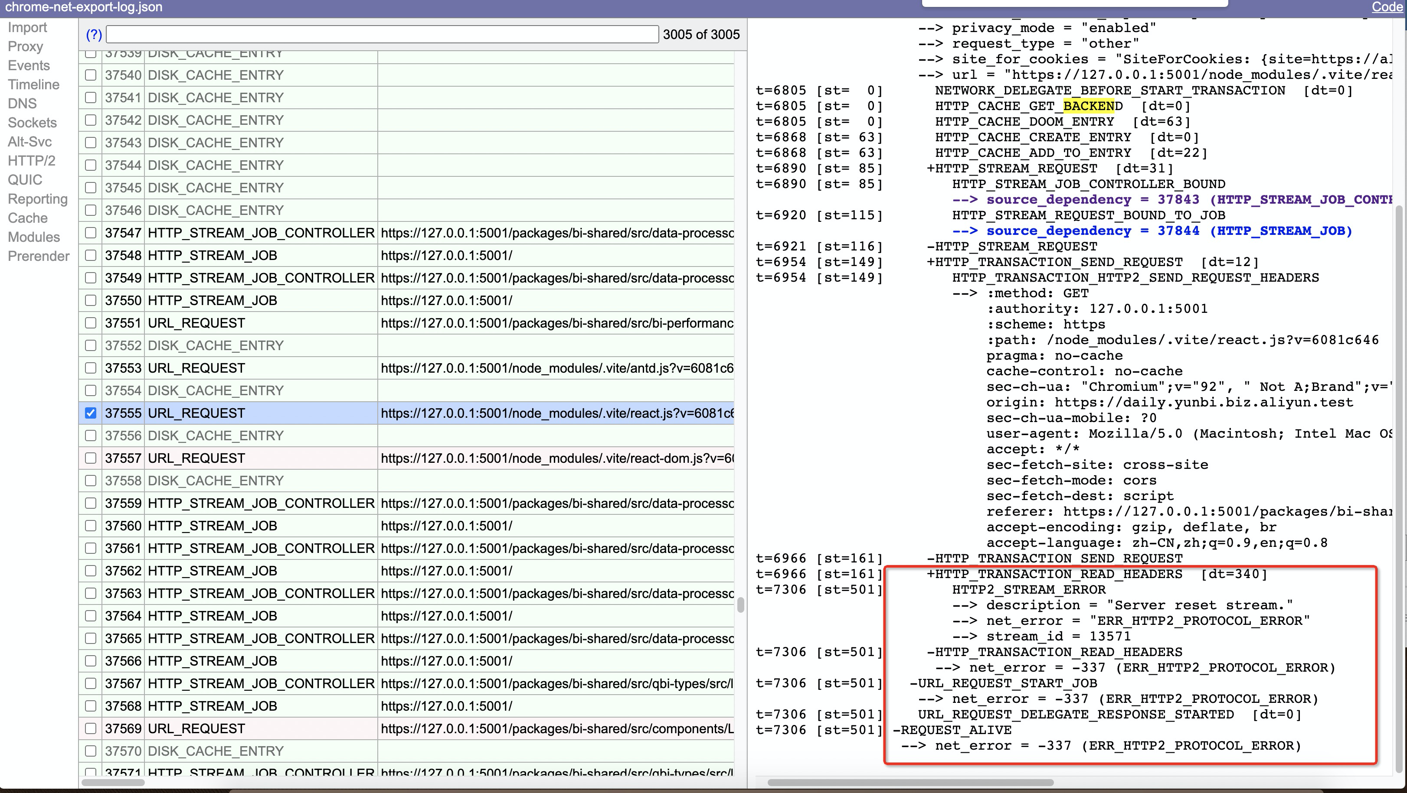Viewport: 1407px width, 793px height.
Task: Check the box for event 37551 URL_REQUEST
Action: 91,322
